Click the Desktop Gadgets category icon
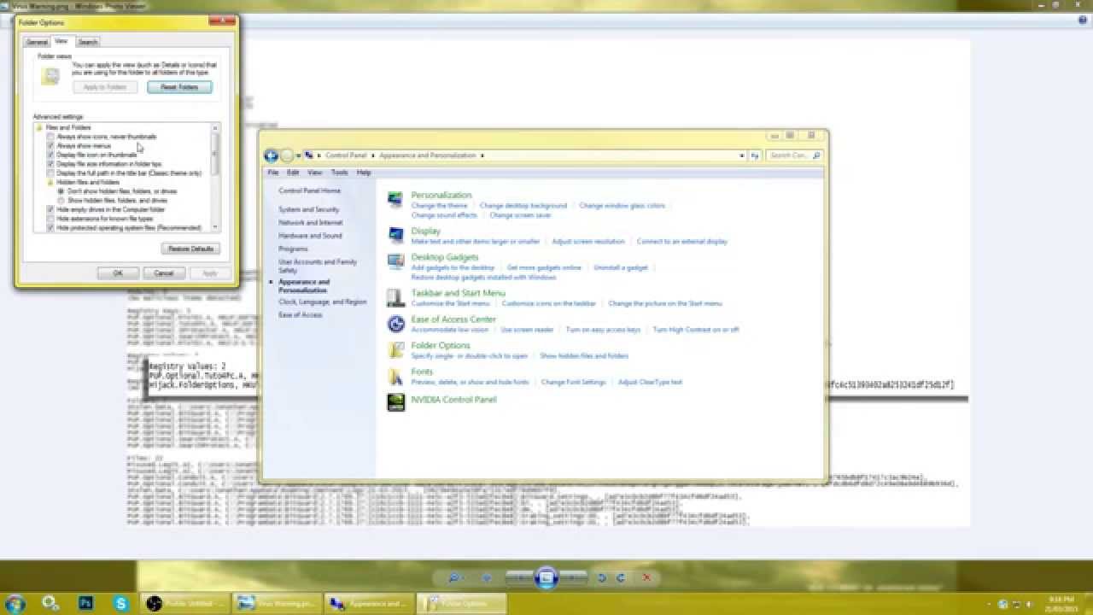Screen dimensions: 1093x615 point(395,261)
